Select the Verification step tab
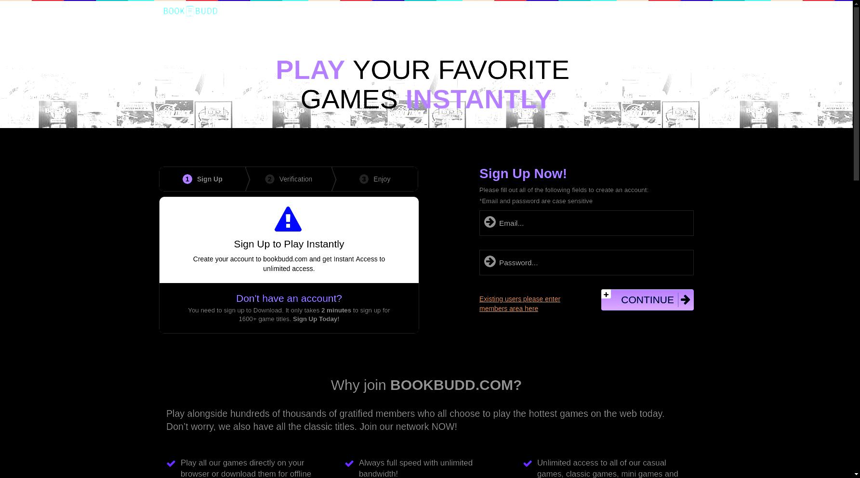 (x=289, y=179)
